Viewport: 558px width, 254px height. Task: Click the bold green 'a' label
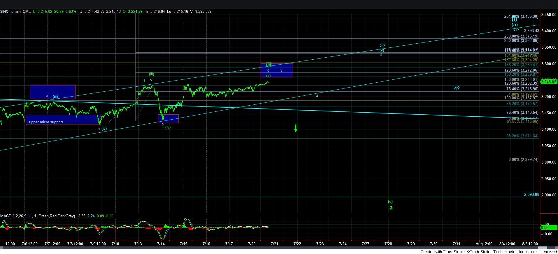[x=391, y=208]
